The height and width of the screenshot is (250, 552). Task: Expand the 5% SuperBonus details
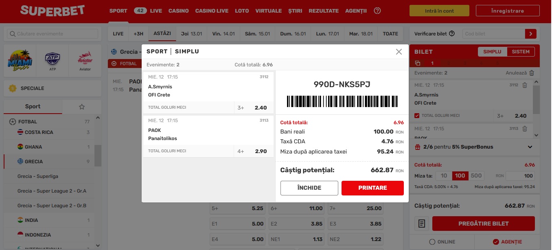(x=530, y=147)
